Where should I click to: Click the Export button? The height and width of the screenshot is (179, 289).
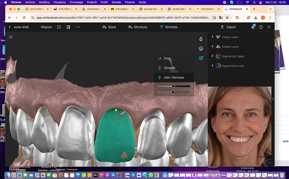point(228,27)
